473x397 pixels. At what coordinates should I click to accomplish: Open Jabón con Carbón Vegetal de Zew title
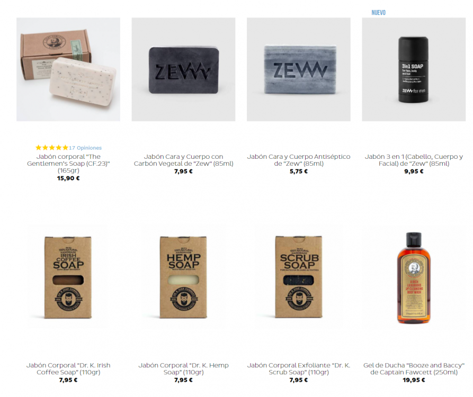pos(183,160)
